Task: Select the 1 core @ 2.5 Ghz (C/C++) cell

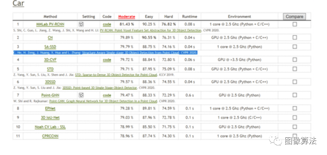Action: tap(239, 118)
